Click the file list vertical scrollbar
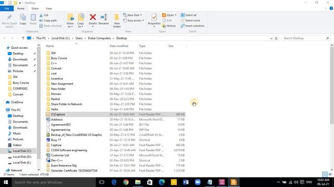The width and height of the screenshot is (334, 187). click(332, 85)
